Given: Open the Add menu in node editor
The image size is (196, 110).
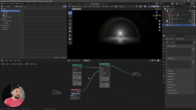Looking at the screenshot, I should 15,61.
